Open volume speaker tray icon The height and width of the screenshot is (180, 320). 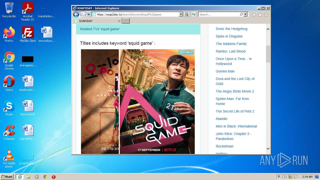pos(284,177)
